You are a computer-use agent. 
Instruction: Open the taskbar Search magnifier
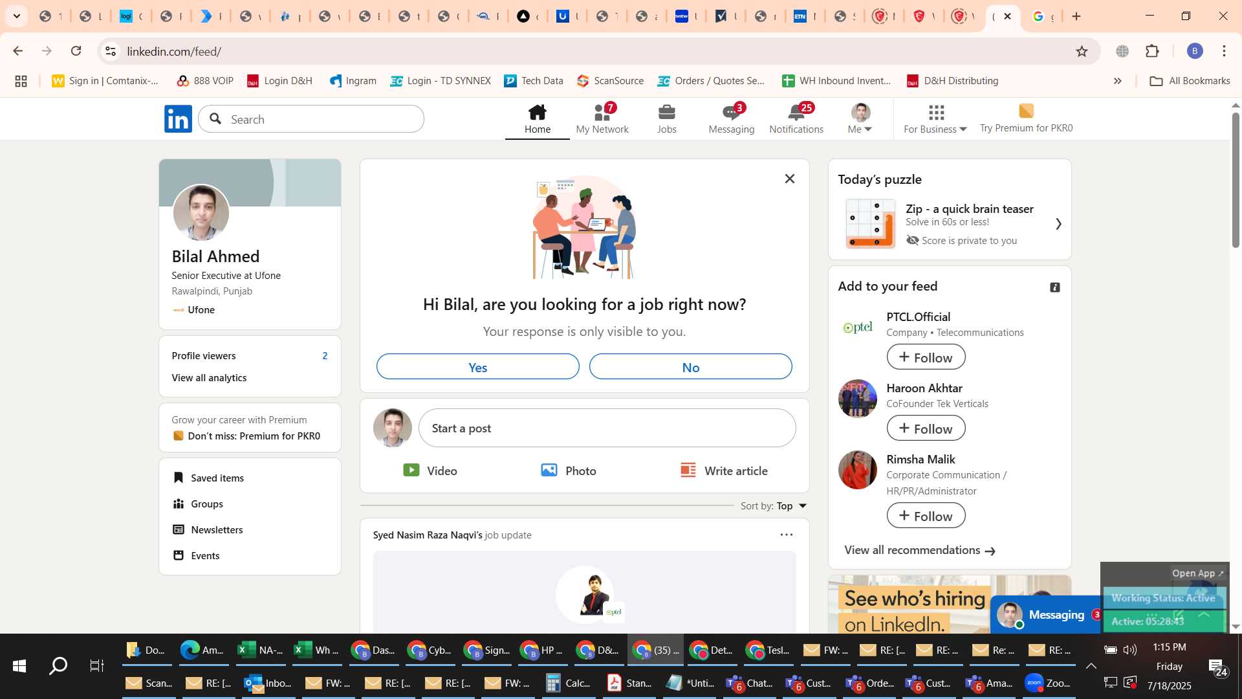tap(58, 665)
